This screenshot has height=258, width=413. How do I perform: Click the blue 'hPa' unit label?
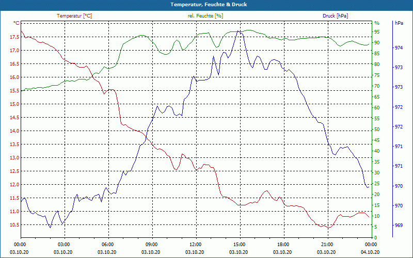coord(399,23)
